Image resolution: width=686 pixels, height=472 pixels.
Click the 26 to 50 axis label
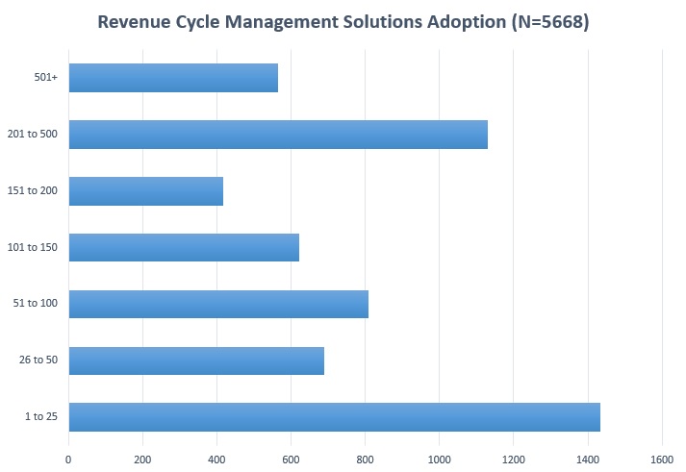pyautogui.click(x=40, y=360)
